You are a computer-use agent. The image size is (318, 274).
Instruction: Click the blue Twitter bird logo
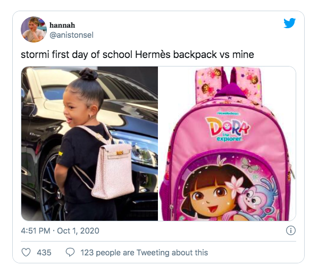point(290,23)
